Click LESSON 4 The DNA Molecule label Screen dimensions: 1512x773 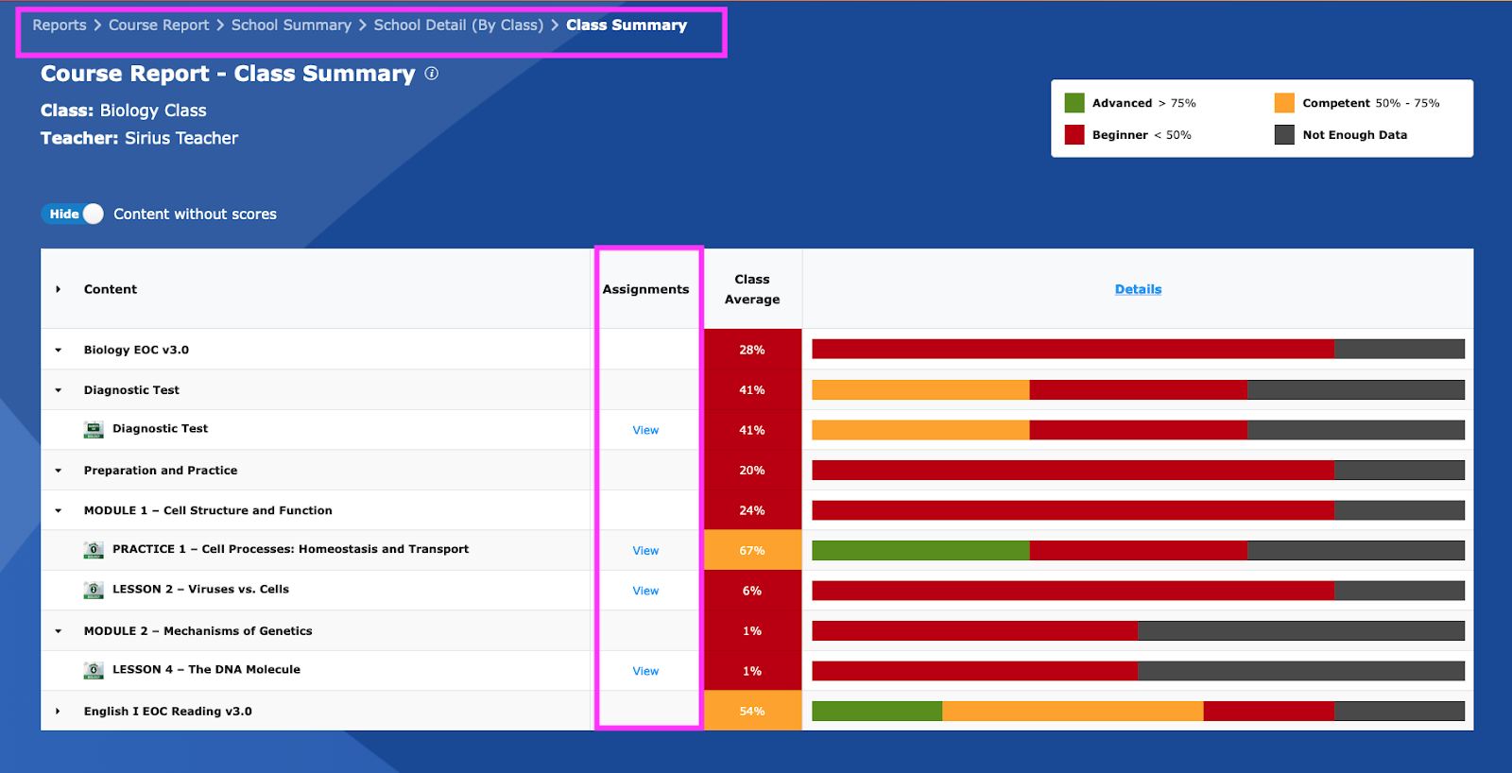tap(206, 670)
